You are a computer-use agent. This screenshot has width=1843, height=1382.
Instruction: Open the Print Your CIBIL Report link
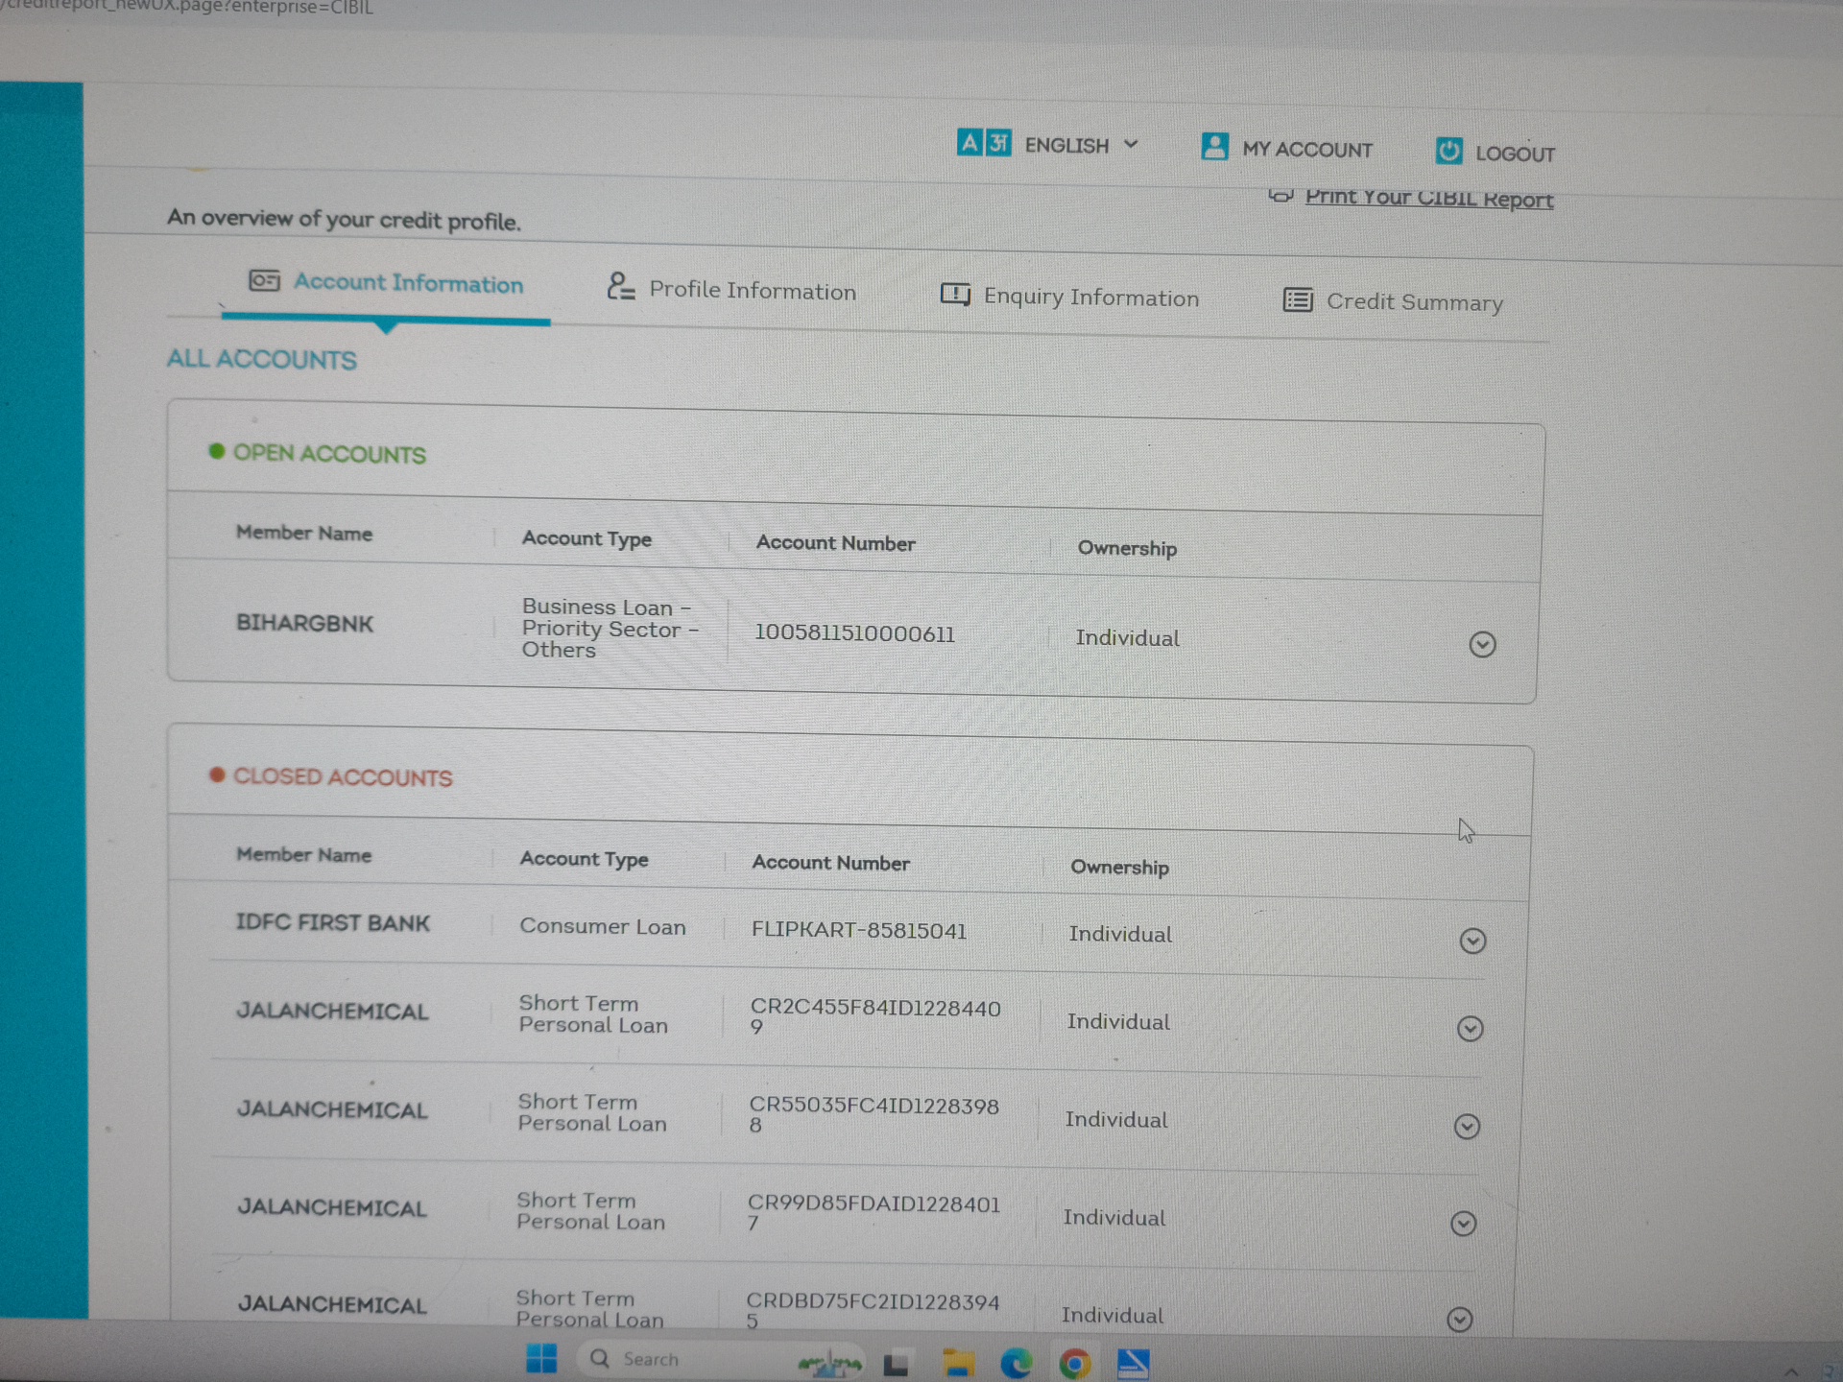point(1427,198)
